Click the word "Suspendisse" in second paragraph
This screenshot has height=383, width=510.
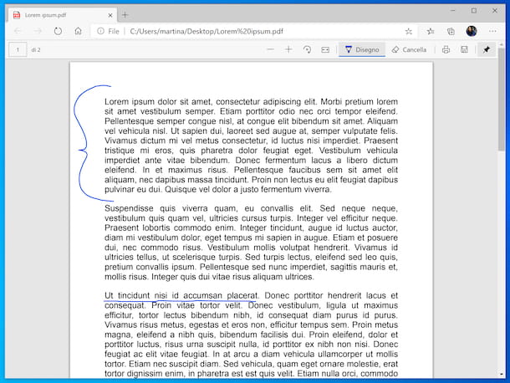(x=130, y=208)
